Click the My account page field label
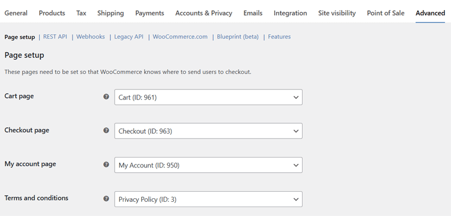 (x=30, y=164)
